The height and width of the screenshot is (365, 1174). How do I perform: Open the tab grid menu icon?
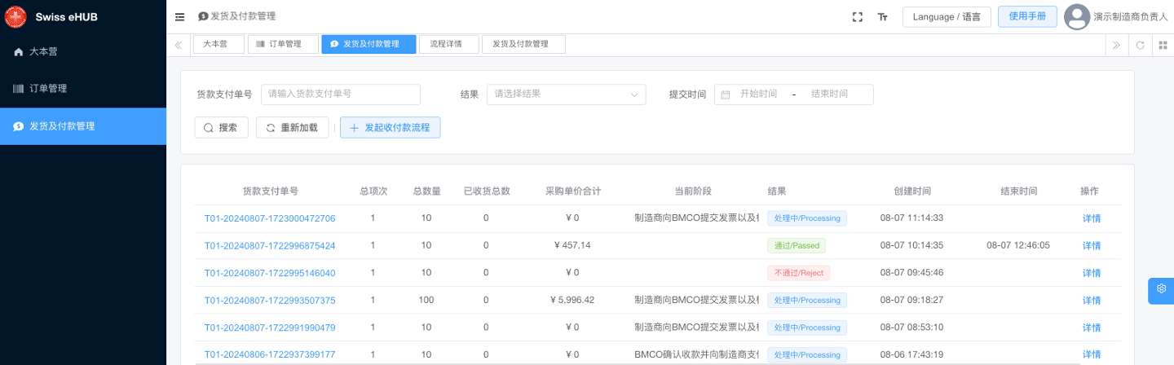(x=1163, y=45)
